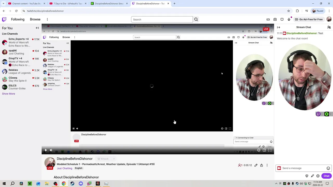
Task: Open chat settings gear icon
Action: click(318, 176)
